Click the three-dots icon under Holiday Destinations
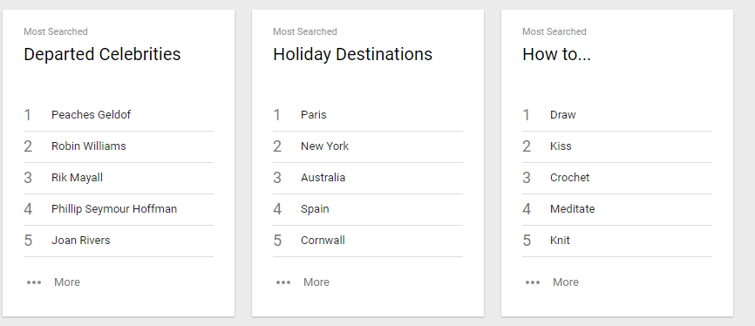This screenshot has height=326, width=755. tap(283, 282)
